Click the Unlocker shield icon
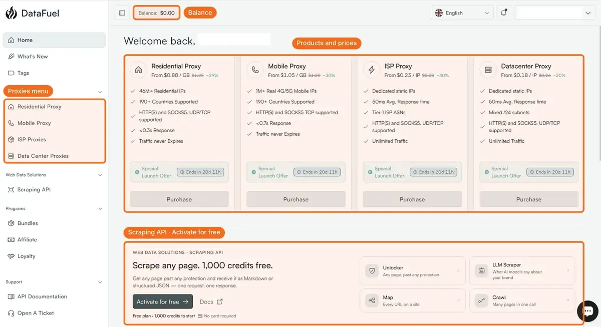 (372, 271)
